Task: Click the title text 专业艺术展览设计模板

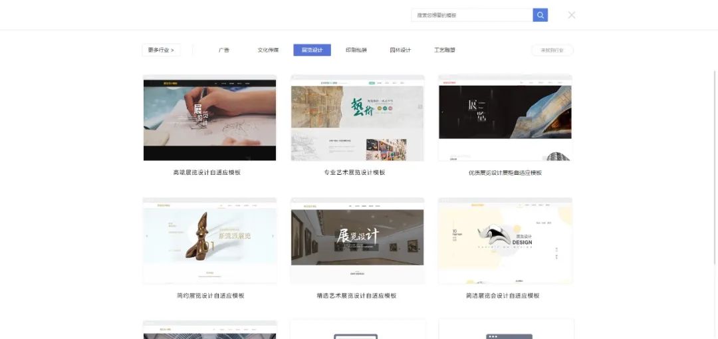Action: pos(354,173)
